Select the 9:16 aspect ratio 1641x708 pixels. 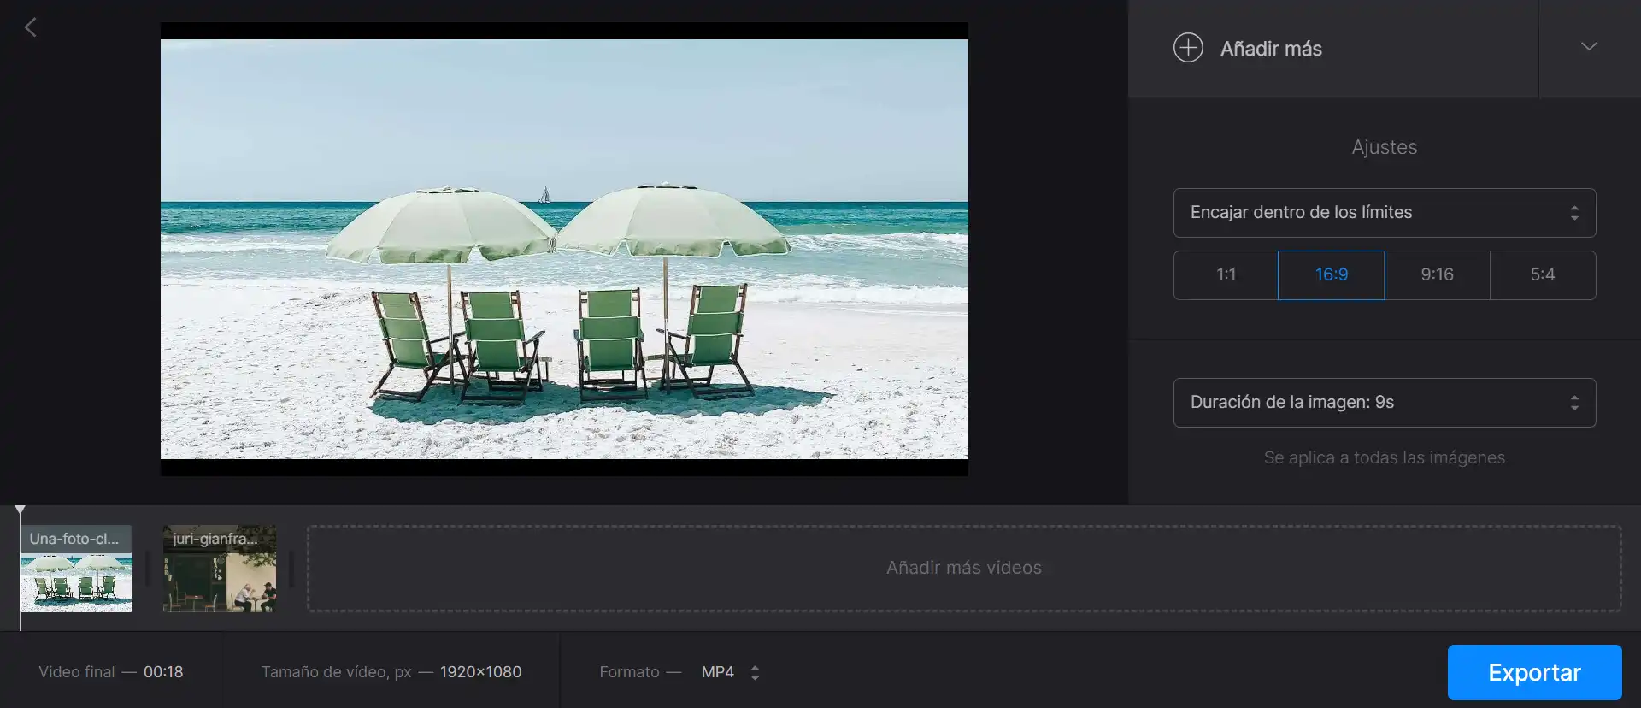pyautogui.click(x=1438, y=275)
